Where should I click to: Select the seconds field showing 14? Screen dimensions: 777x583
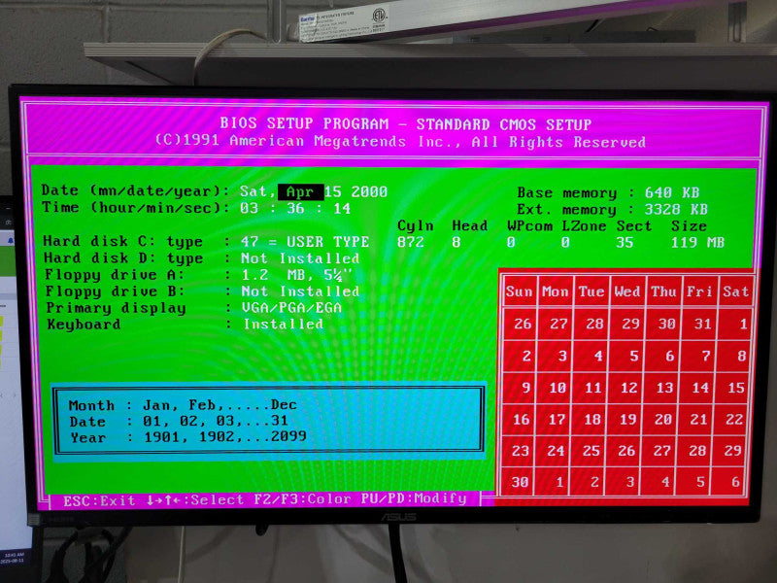click(342, 209)
